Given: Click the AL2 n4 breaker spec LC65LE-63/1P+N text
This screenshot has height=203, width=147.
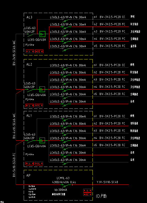Looking at the screenshot, I should click(61, 87).
